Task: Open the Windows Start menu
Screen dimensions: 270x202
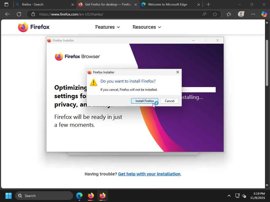Action: click(8, 196)
